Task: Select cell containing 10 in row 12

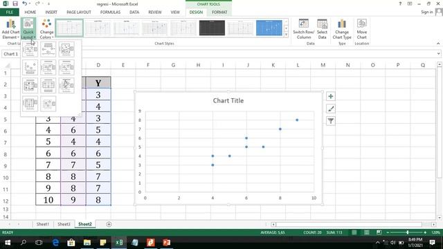Action: point(48,200)
